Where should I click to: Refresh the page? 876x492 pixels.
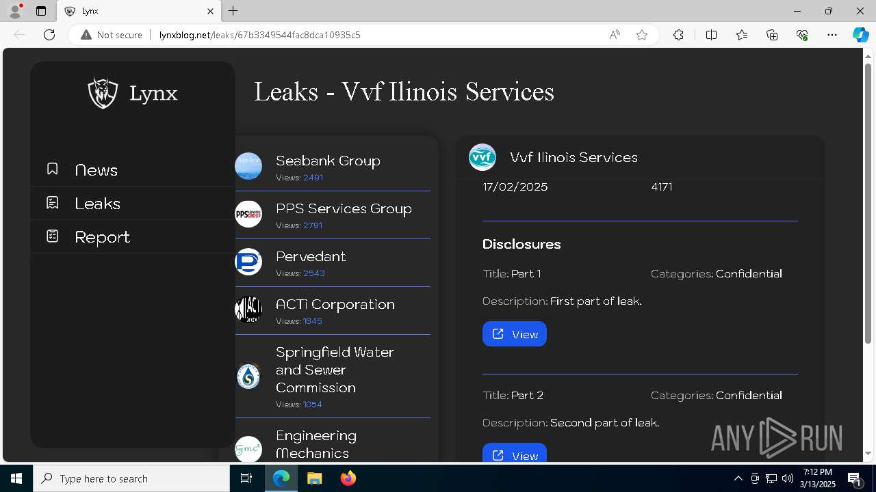coord(49,35)
